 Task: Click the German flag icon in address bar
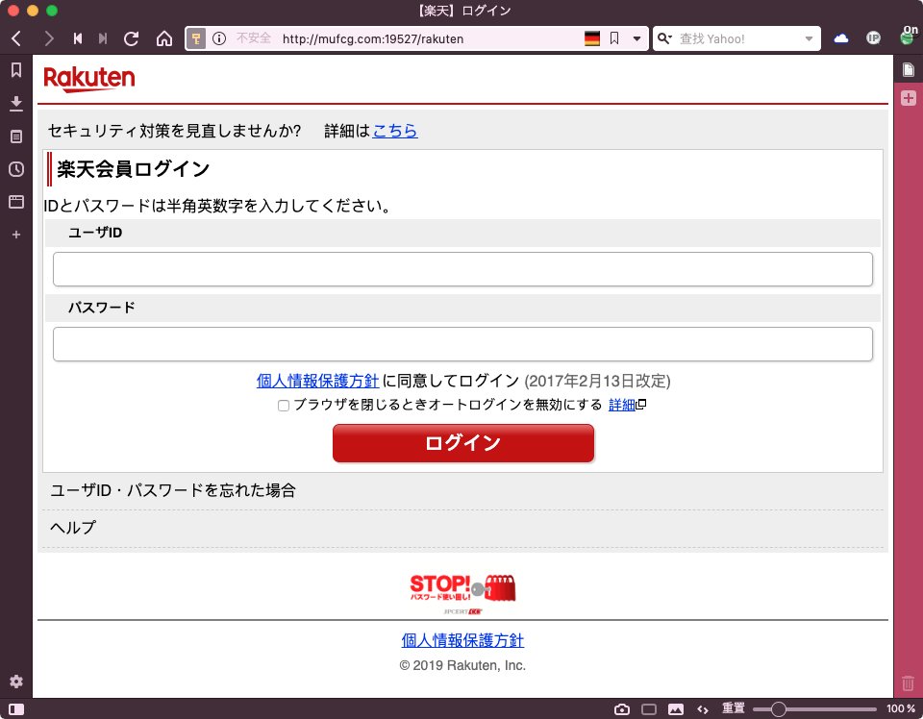point(592,38)
